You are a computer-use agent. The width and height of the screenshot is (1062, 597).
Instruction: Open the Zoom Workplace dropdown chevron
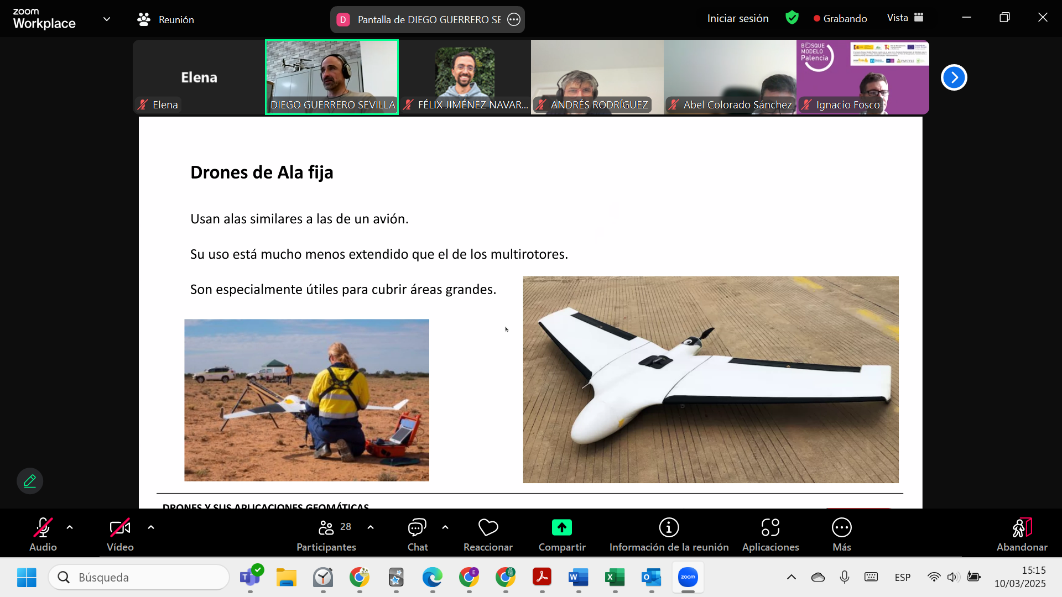[107, 19]
